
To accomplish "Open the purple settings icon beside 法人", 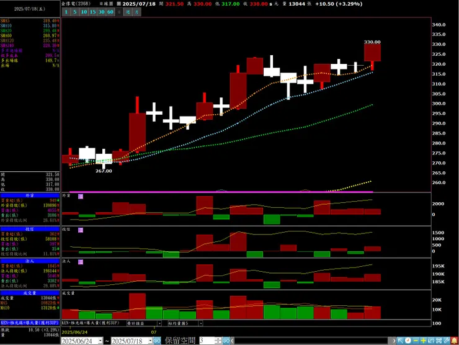I will [81, 262].
